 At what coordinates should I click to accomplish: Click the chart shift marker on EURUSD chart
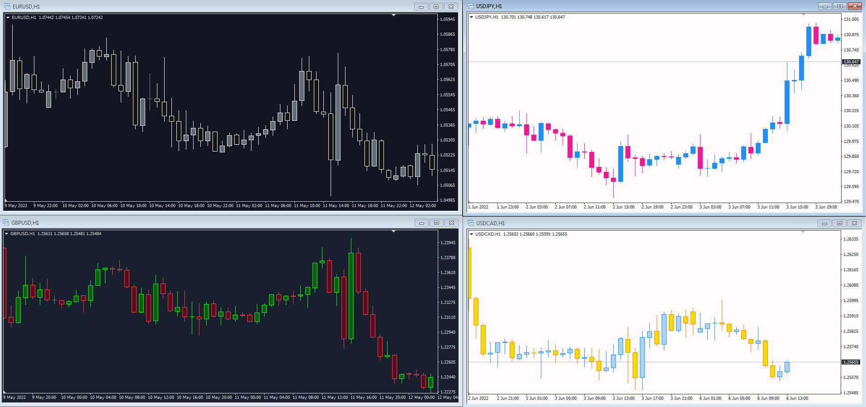(393, 15)
